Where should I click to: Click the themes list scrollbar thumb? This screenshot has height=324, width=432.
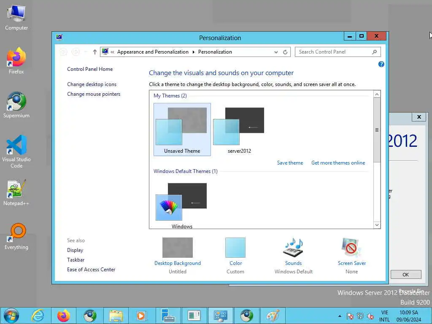click(x=377, y=130)
